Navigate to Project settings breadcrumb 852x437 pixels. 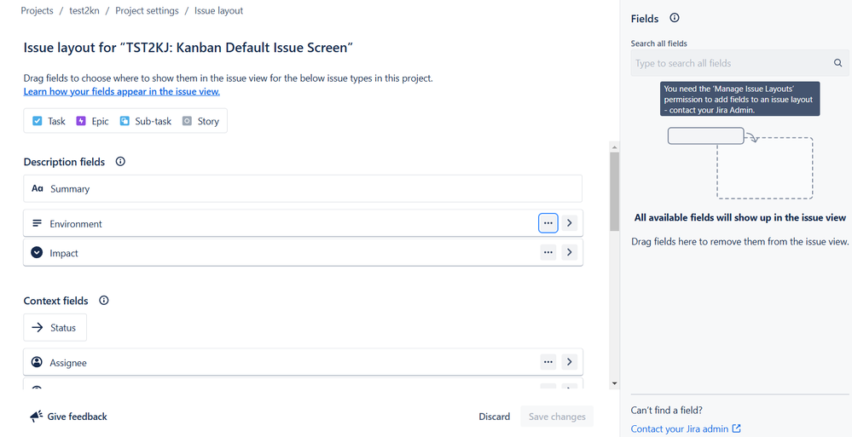pyautogui.click(x=147, y=11)
